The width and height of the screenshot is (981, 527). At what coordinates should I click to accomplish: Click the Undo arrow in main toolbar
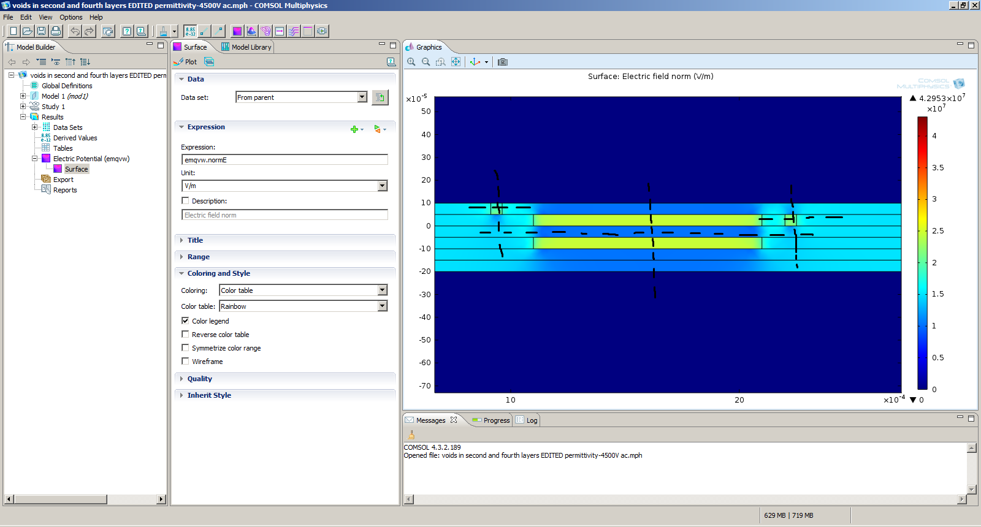coord(75,31)
